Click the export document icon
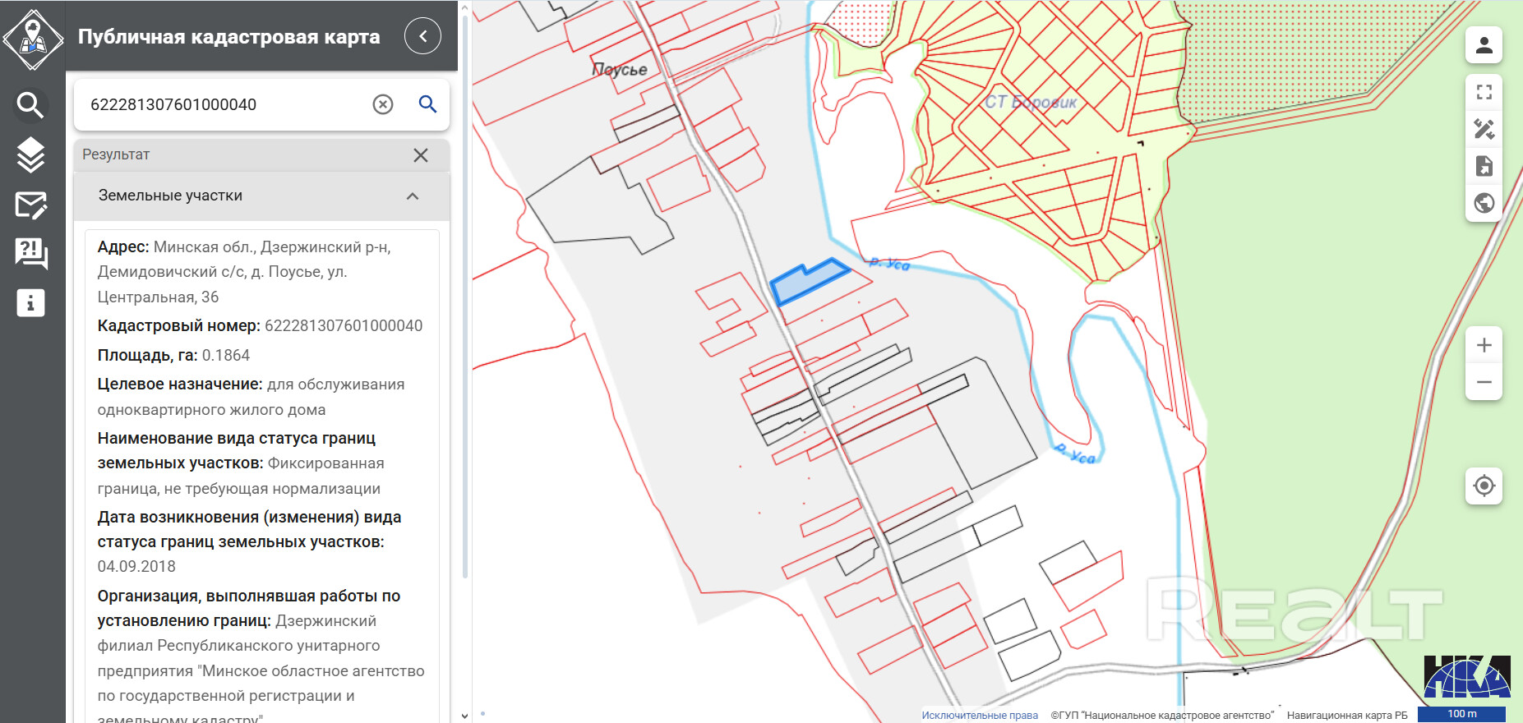Viewport: 1523px width, 723px height. tap(1484, 166)
